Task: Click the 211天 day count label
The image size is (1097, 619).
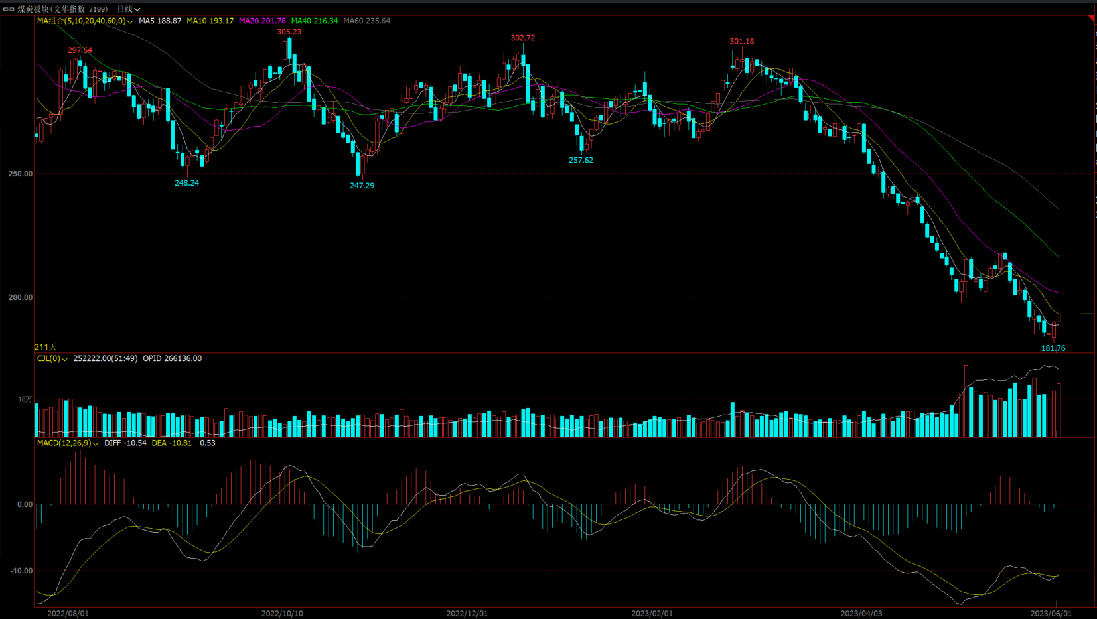Action: pyautogui.click(x=45, y=347)
